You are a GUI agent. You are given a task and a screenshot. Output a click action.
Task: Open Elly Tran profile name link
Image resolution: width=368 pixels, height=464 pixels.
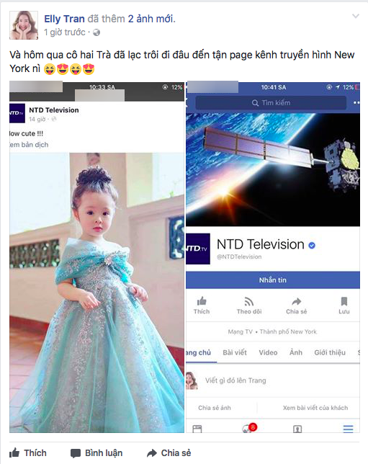point(64,19)
